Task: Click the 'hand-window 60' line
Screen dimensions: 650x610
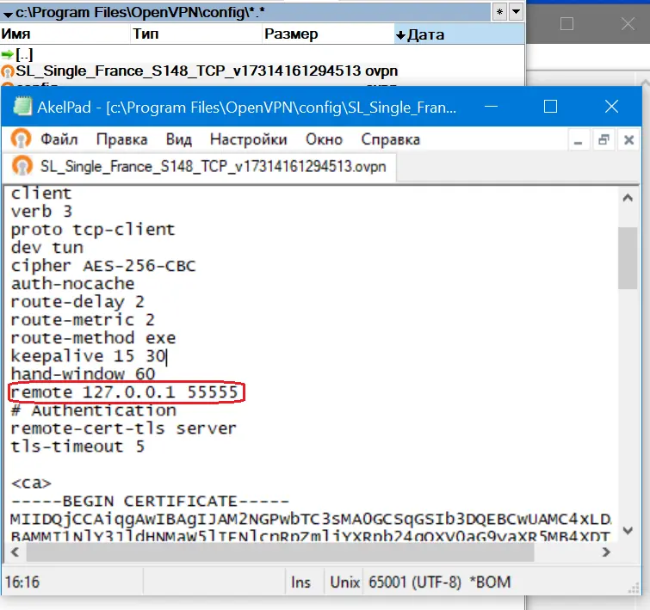Action: click(x=83, y=373)
